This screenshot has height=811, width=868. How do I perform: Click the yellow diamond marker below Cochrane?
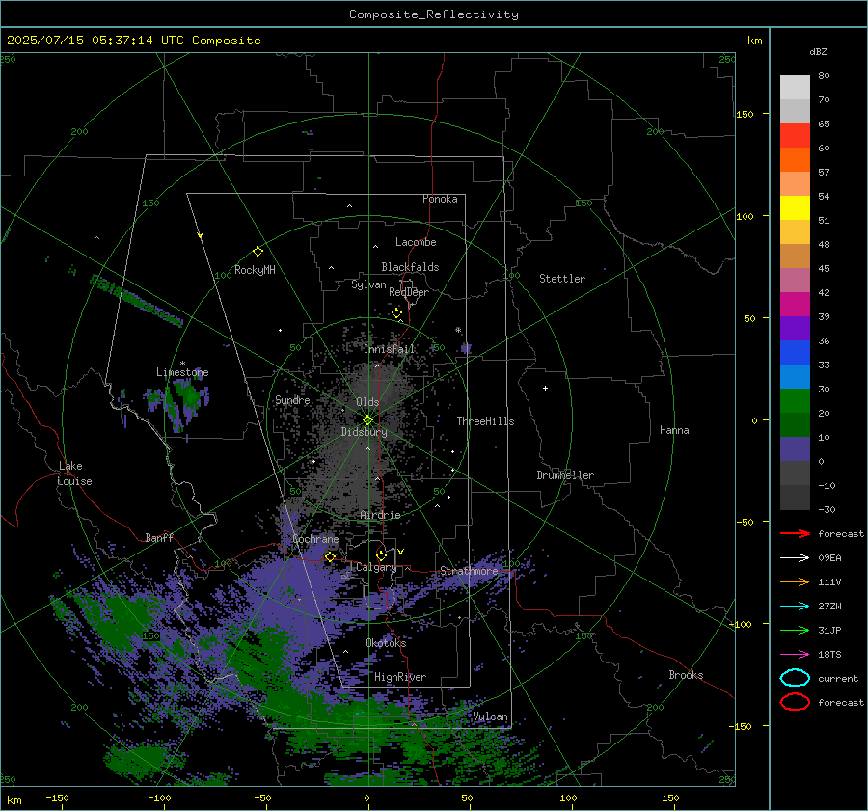coord(330,557)
